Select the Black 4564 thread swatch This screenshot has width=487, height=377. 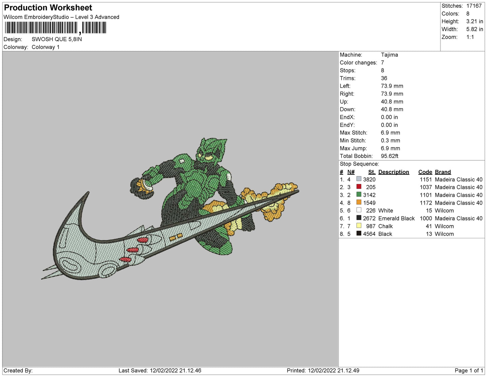359,234
